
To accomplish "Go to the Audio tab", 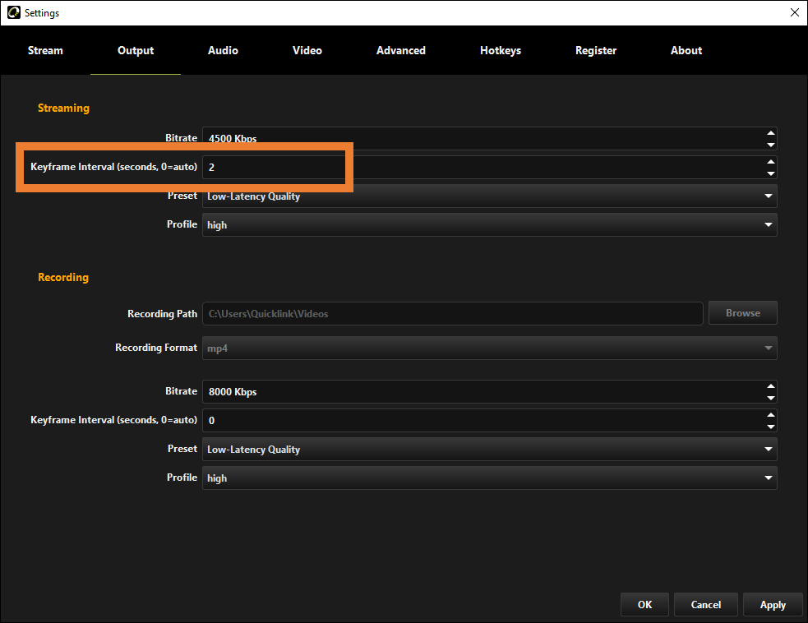I will 223,50.
